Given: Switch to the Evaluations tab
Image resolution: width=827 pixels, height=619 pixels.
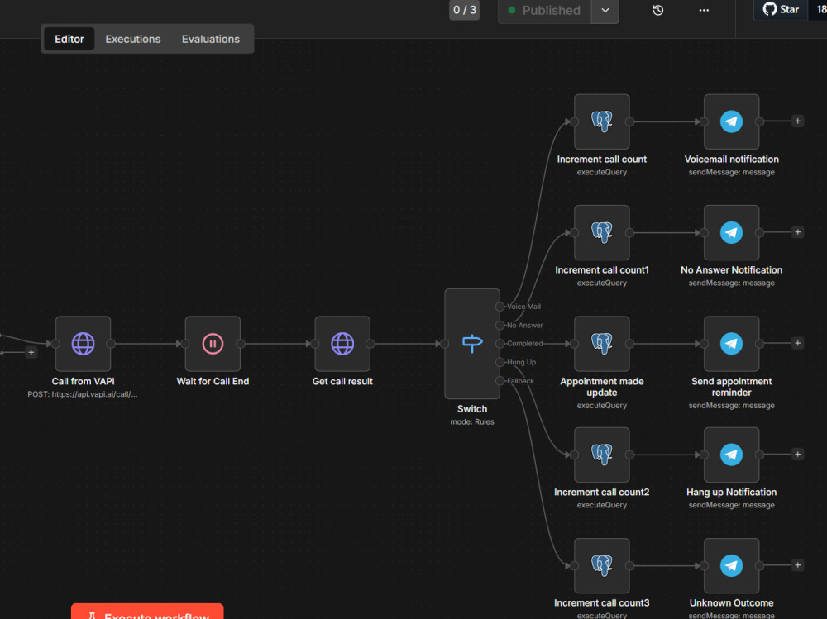Looking at the screenshot, I should (210, 39).
